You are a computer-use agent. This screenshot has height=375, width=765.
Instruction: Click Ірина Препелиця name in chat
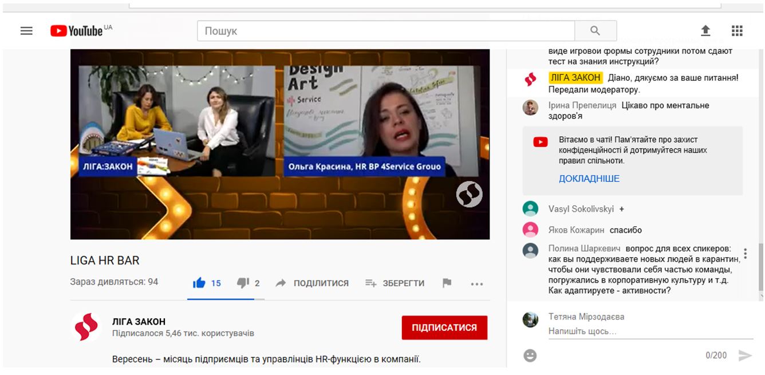point(582,105)
